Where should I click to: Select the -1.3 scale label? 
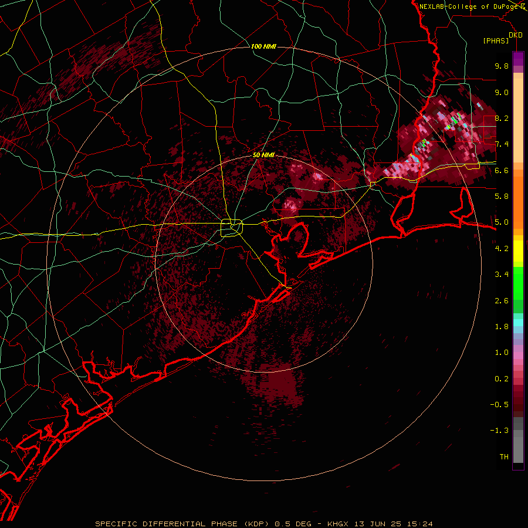tap(499, 431)
